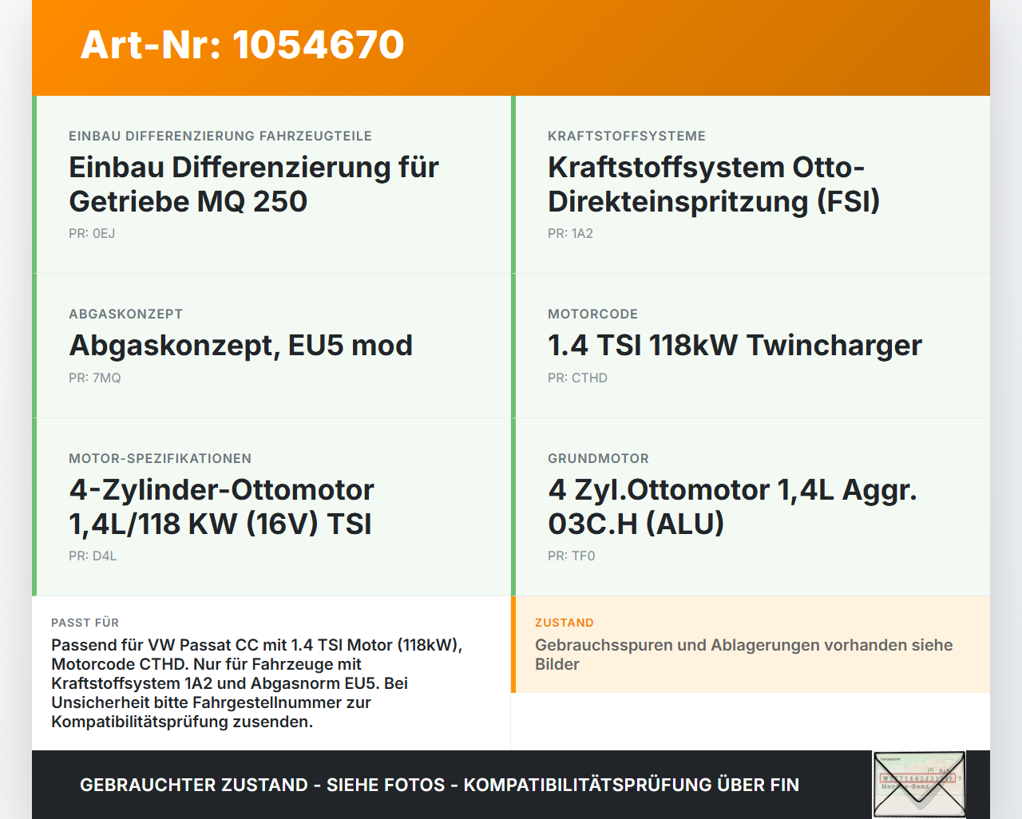Click the Gebrauchsspuren und Ablagerungen condition text
1022x819 pixels.
(744, 655)
